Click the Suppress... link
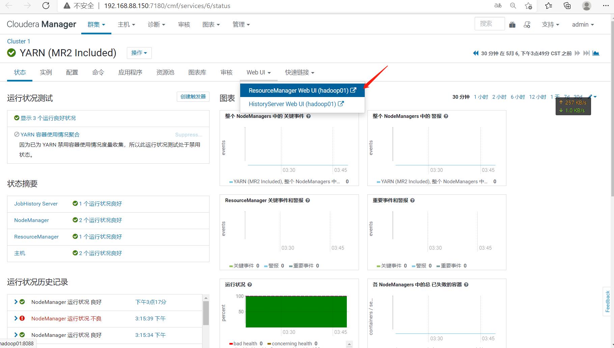The image size is (614, 348). click(x=189, y=134)
